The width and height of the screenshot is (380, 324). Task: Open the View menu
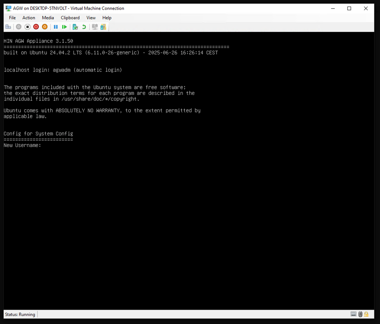point(91,17)
